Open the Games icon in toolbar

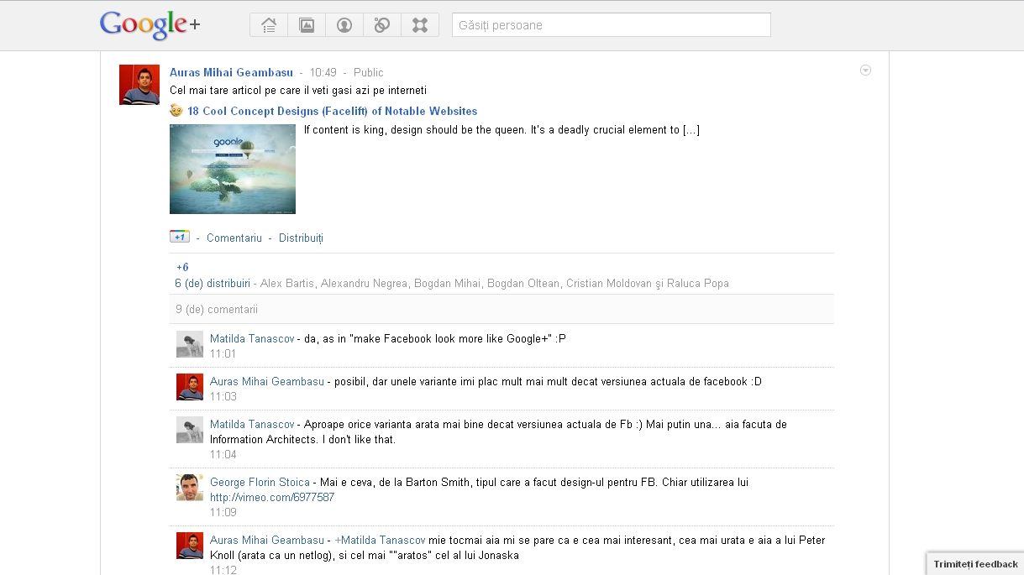[x=420, y=25]
